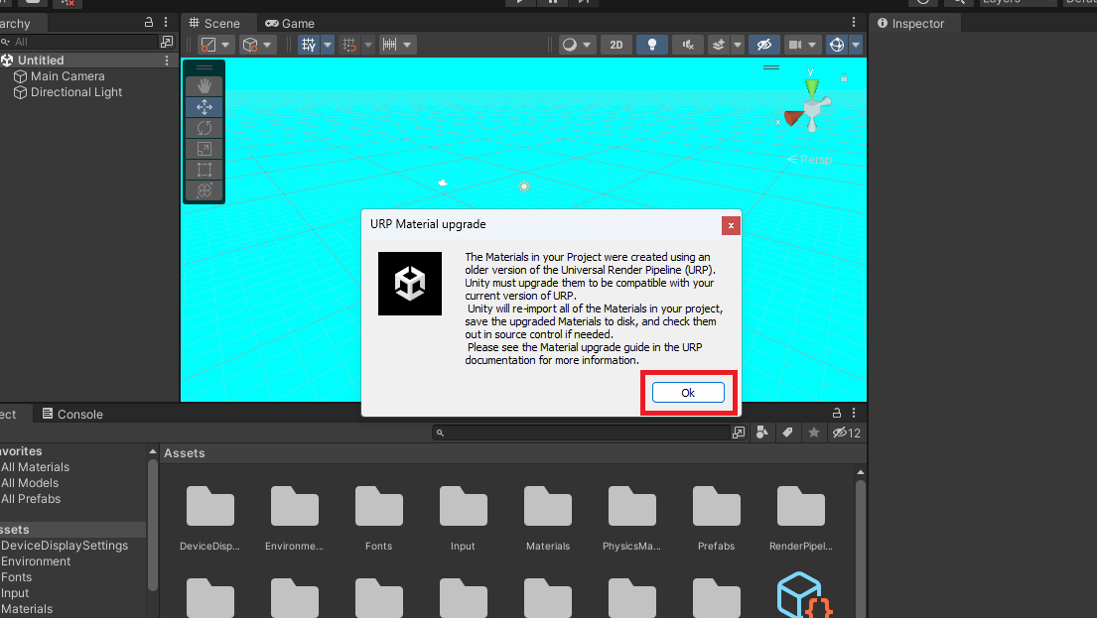Click the Hierarchy search-window icon

(x=167, y=42)
